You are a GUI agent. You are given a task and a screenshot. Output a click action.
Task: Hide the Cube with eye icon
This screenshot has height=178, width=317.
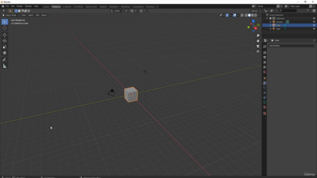(314, 25)
